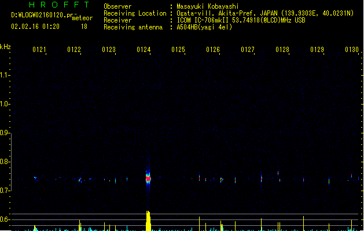Image resolution: width=364 pixels, height=231 pixels.
Task: Click the date stamp 02.02.16 01:20
Action: tap(35, 27)
